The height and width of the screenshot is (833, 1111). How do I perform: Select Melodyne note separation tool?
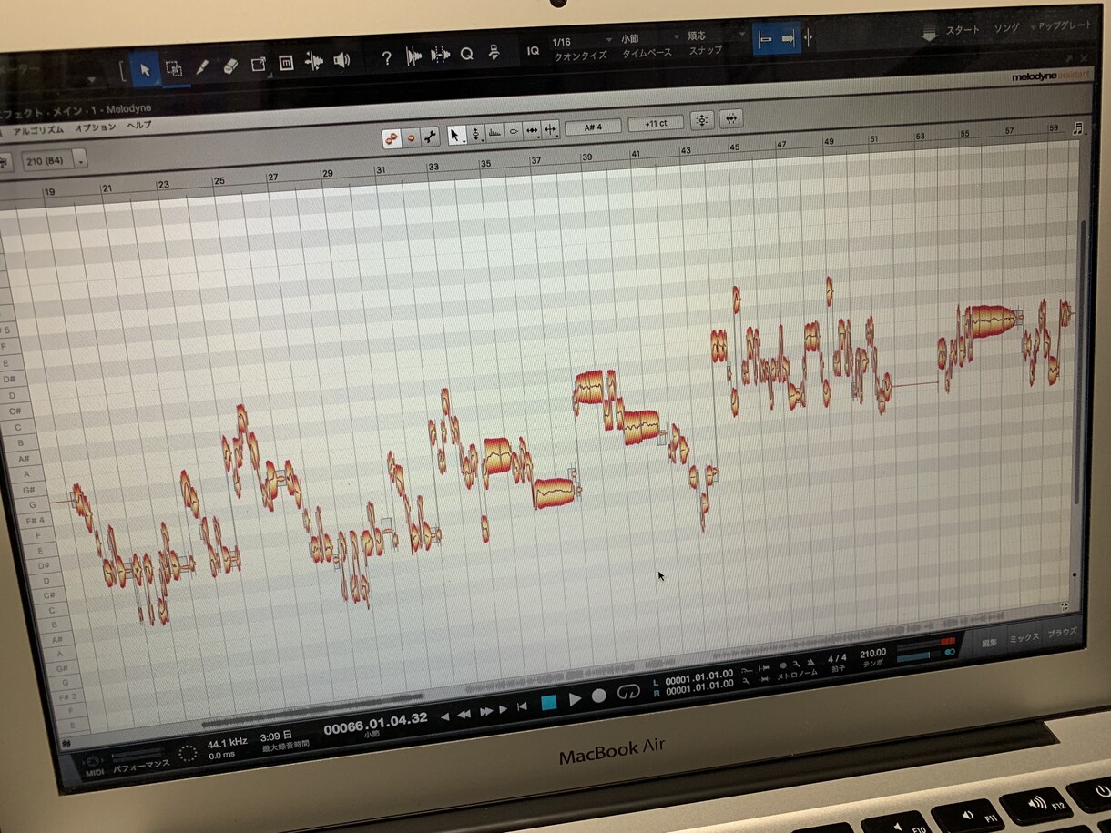551,130
